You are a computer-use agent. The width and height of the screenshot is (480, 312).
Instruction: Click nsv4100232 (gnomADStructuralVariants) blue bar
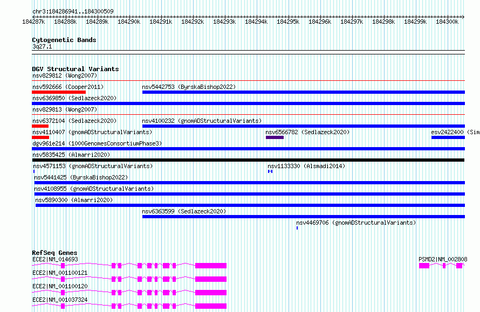pyautogui.click(x=304, y=126)
